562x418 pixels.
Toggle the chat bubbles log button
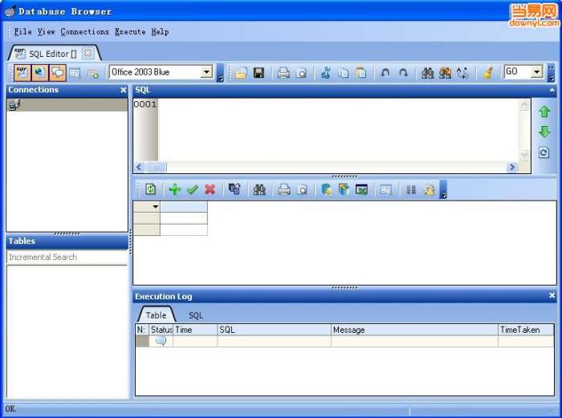(x=58, y=73)
